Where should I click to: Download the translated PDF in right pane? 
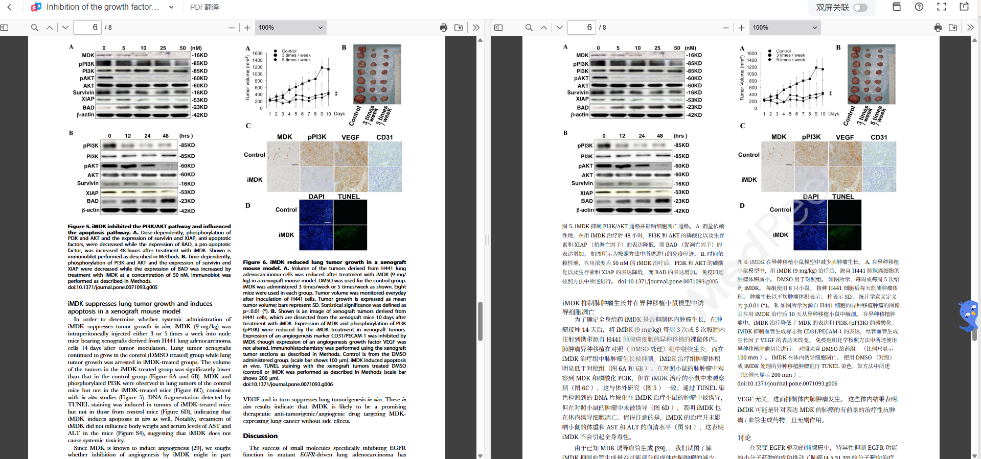point(953,28)
